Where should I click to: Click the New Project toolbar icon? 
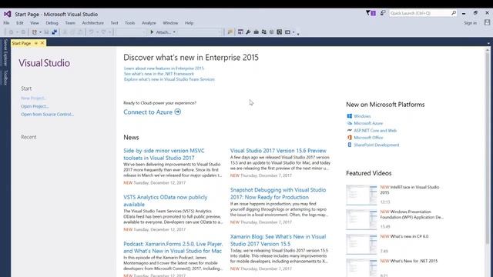point(35,32)
